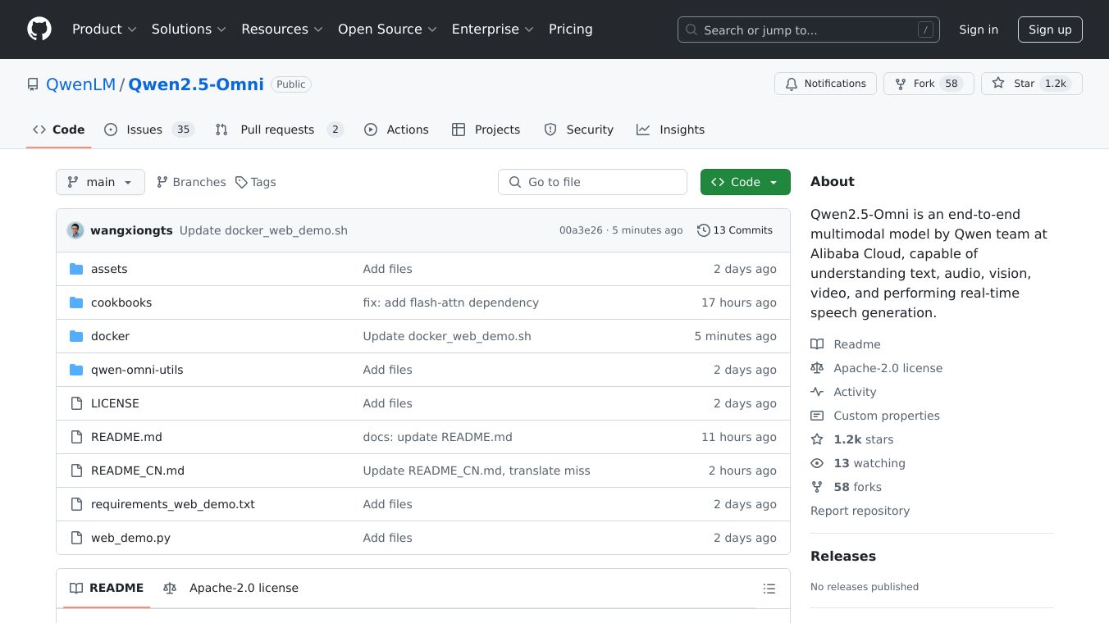Viewport: 1109px width, 623px height.
Task: Star the Qwen2.5-Omni repository
Action: coord(1031,84)
